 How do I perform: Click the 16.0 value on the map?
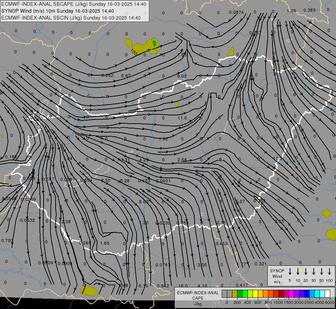click(183, 286)
